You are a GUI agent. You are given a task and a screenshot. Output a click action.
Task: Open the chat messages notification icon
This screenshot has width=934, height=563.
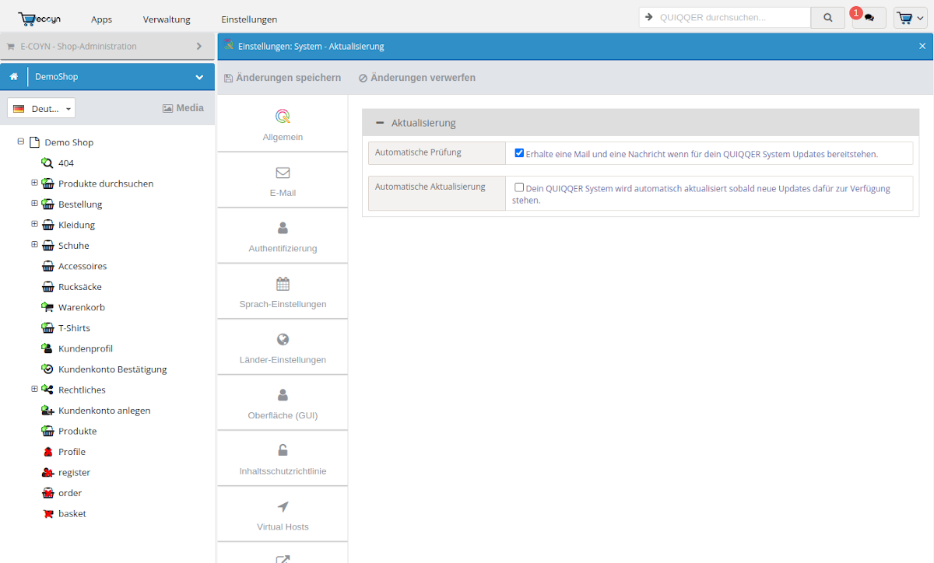click(869, 18)
